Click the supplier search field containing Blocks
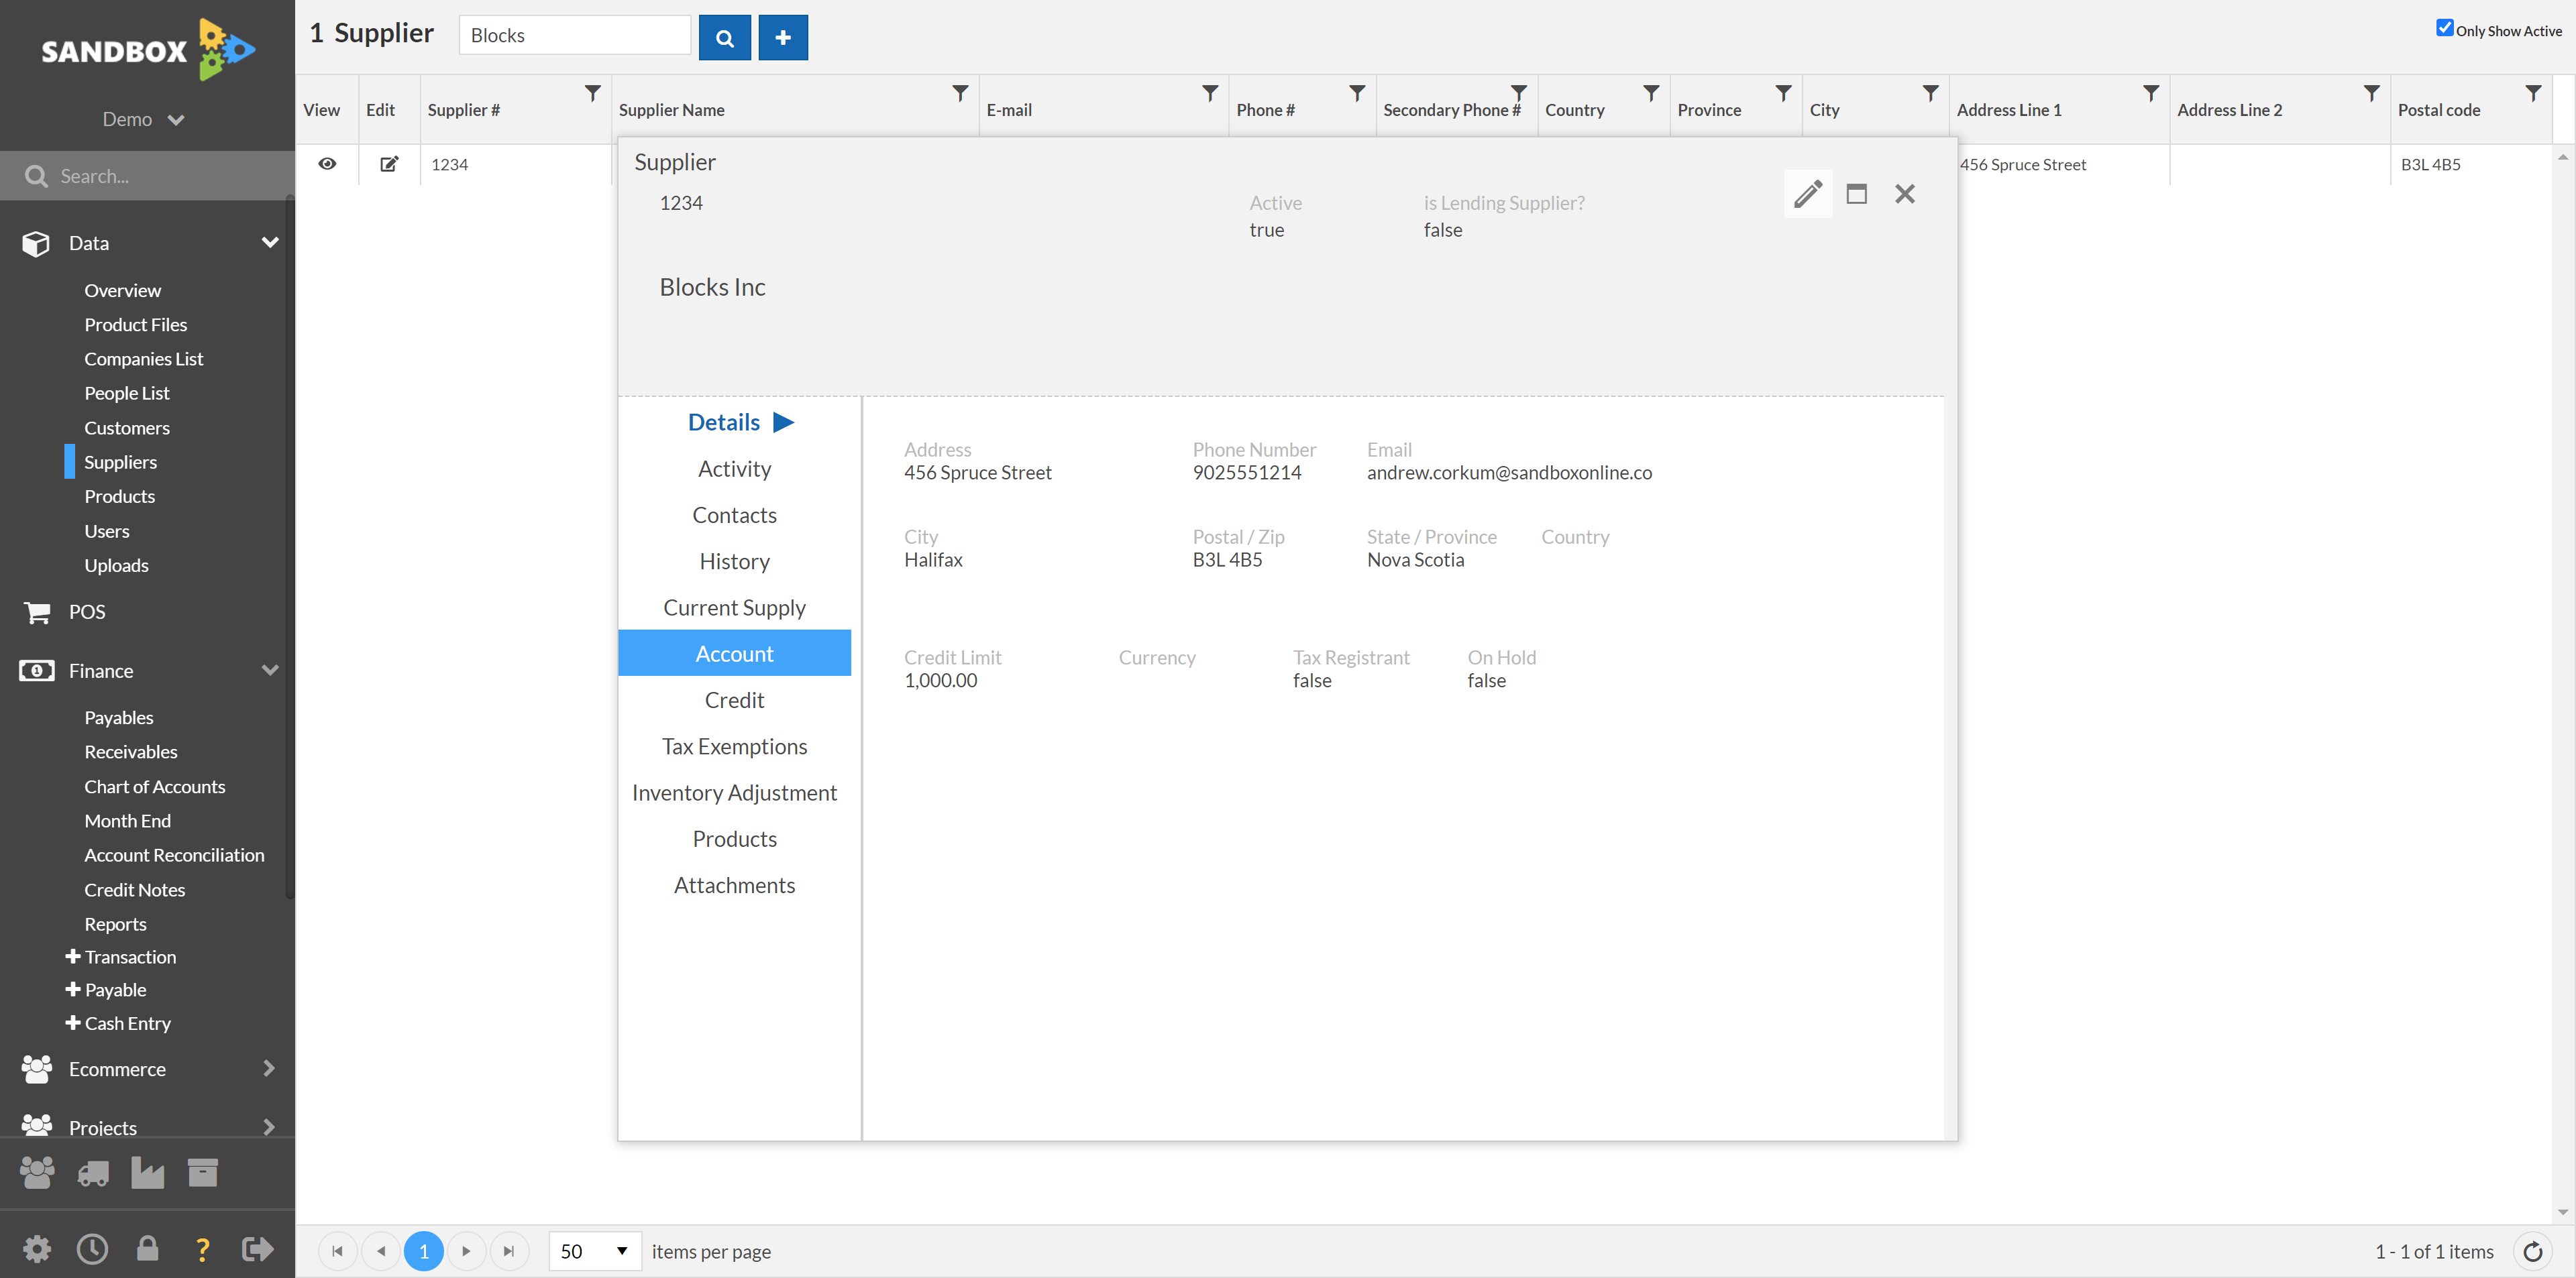2576x1278 pixels. (x=575, y=36)
